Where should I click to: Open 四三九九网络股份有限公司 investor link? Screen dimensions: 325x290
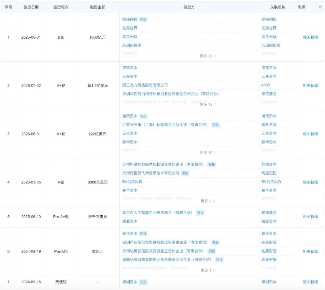(x=145, y=85)
